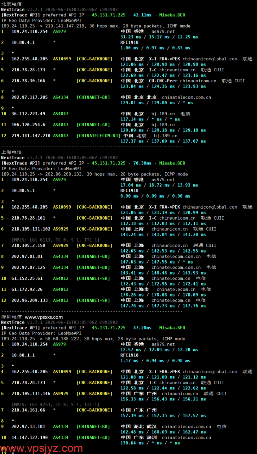Click the 湖北 武汉 location text

[145, 427]
